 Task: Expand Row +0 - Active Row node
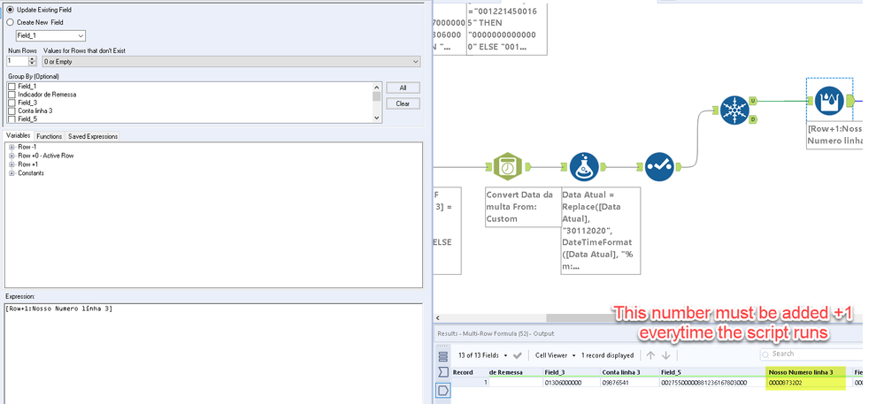tap(12, 156)
